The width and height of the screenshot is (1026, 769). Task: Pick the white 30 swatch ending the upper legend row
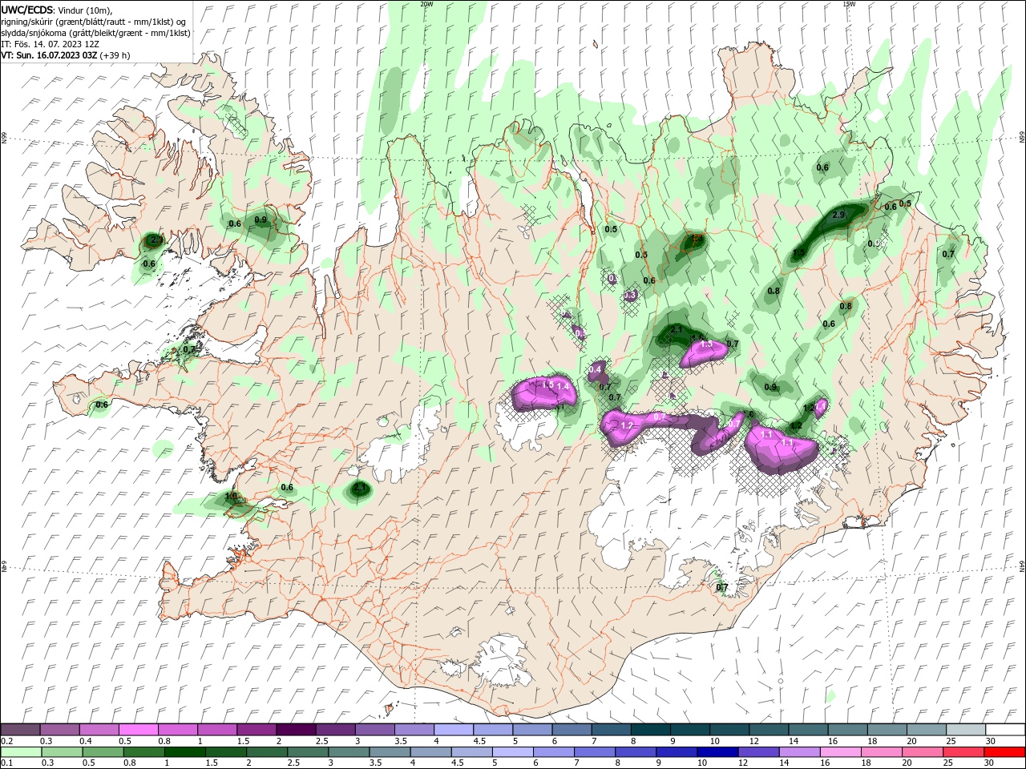point(1005,730)
